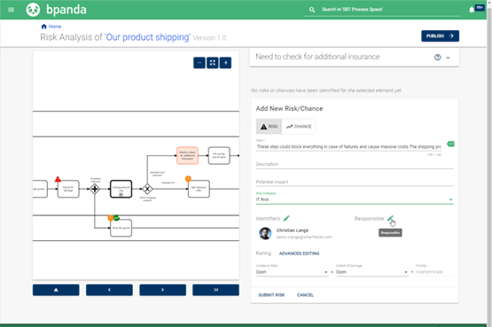The image size is (492, 327).
Task: Click the Priority 'Indeterminate' field
Action: [434, 272]
